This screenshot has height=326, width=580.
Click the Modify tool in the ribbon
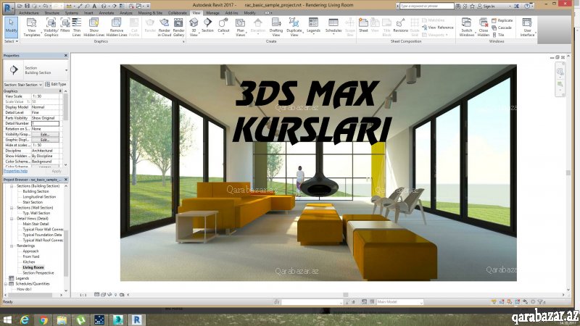[11, 27]
